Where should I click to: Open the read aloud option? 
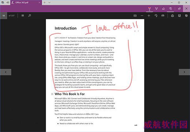click(x=163, y=15)
